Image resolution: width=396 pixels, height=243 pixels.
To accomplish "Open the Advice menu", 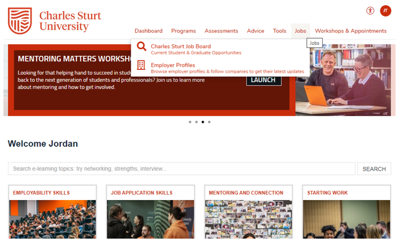I will tap(256, 31).
